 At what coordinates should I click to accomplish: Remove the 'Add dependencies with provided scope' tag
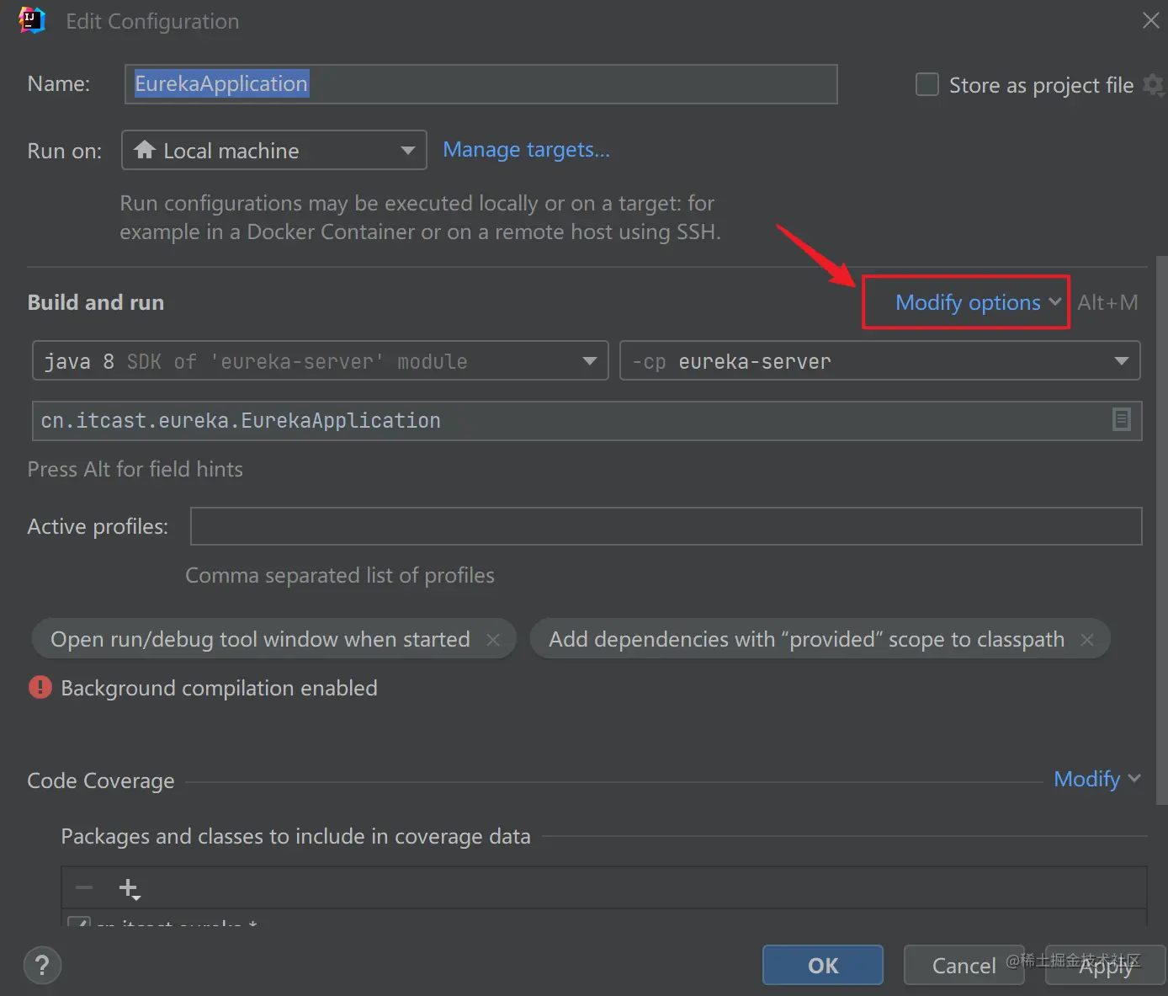(x=1087, y=640)
